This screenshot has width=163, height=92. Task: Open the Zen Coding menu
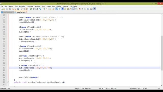[x=74, y=6]
